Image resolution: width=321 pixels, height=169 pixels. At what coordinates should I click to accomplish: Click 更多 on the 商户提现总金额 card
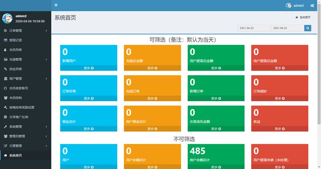point(280,68)
